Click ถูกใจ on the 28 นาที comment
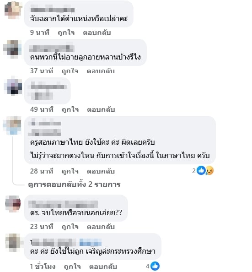The height and width of the screenshot is (272, 252). 70,171
